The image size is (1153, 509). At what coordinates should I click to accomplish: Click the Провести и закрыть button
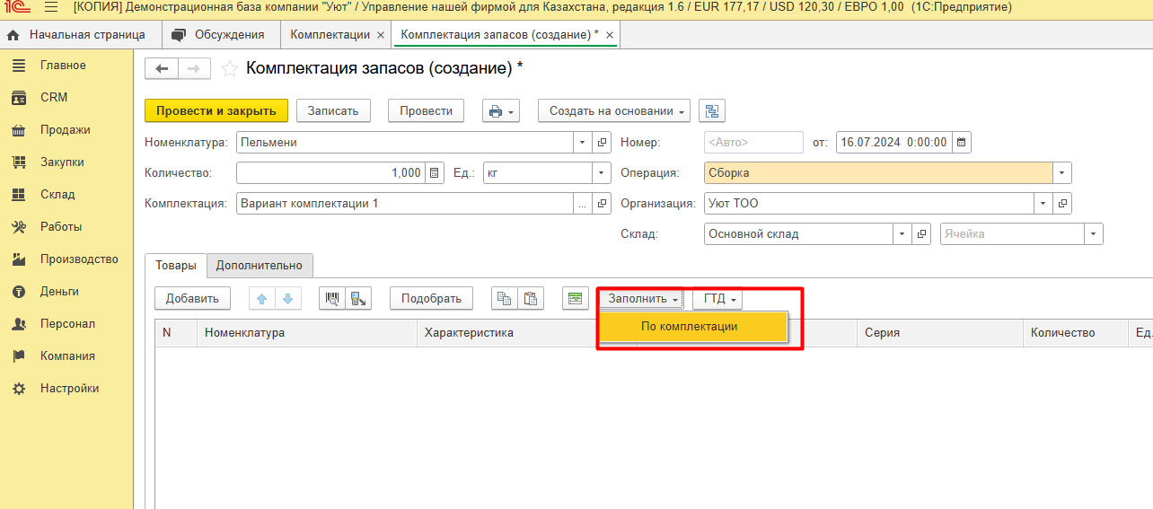216,110
